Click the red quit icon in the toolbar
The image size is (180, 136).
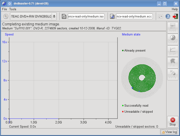(x=175, y=16)
